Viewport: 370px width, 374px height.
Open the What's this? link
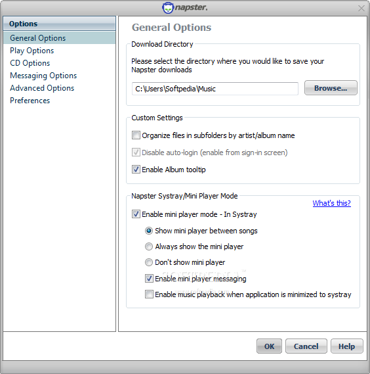[332, 203]
